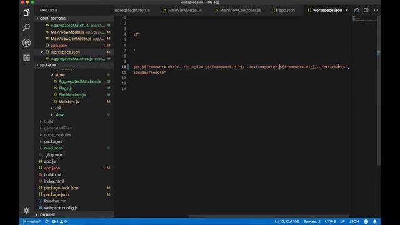Image resolution: width=400 pixels, height=225 pixels.
Task: Click the Ln 10, Col 102 cursor position
Action: [x=286, y=221]
